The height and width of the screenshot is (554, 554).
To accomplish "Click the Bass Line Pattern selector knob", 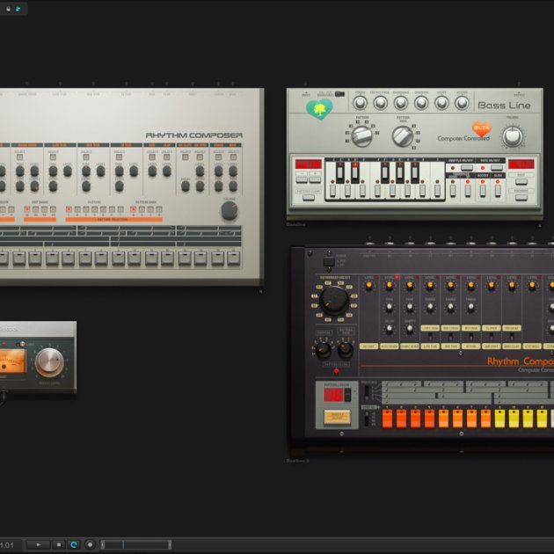I will coord(361,135).
